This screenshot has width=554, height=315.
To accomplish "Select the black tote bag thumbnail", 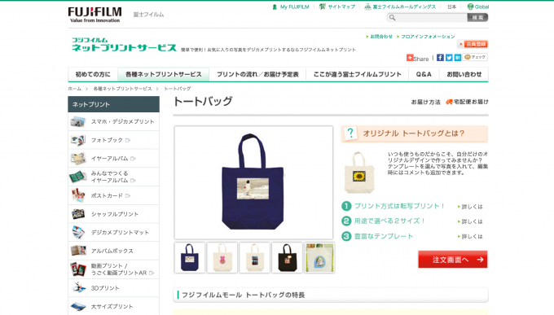I will point(288,257).
